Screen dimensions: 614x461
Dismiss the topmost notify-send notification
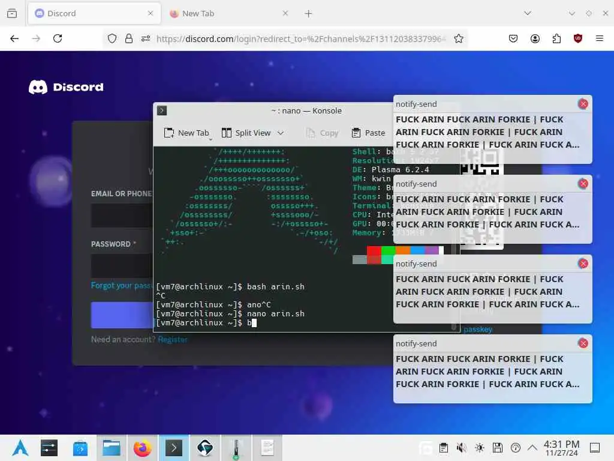[583, 104]
